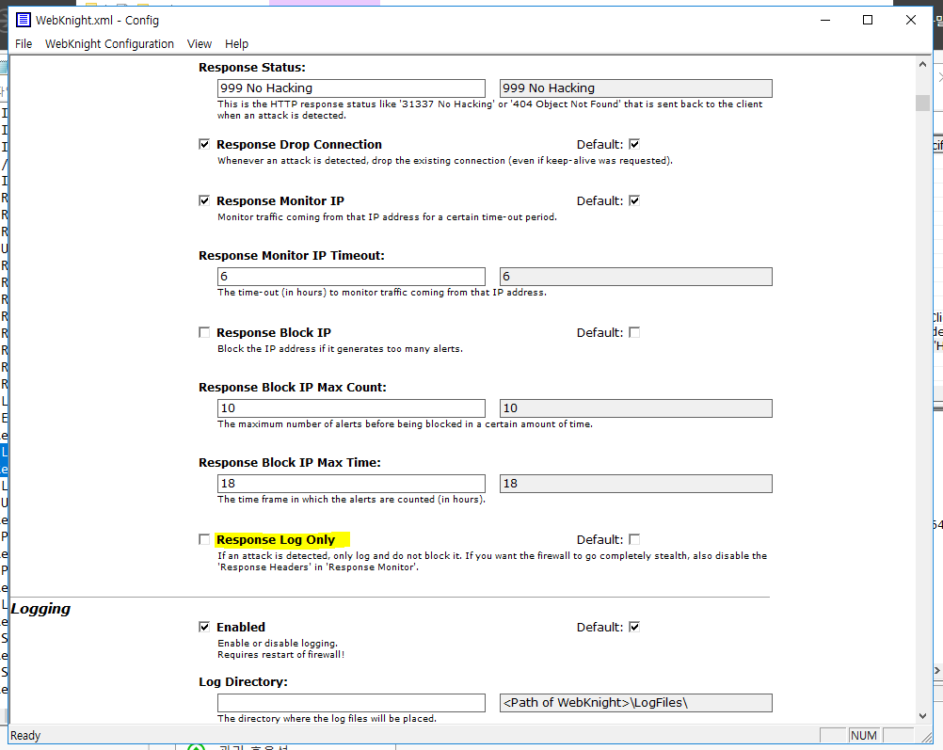This screenshot has width=943, height=750.
Task: Click the Logging section heading
Action: [x=40, y=609]
